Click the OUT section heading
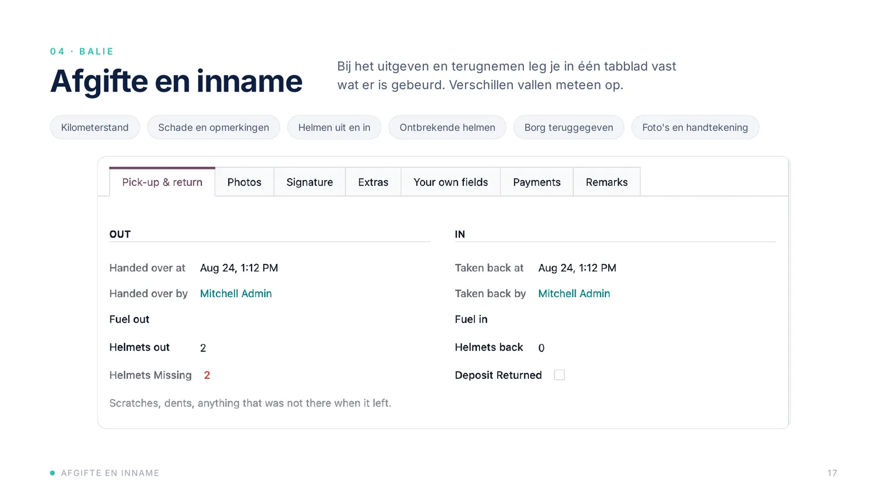 point(120,234)
